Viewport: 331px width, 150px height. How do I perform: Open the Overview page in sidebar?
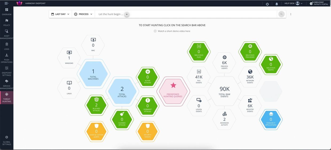7,12
